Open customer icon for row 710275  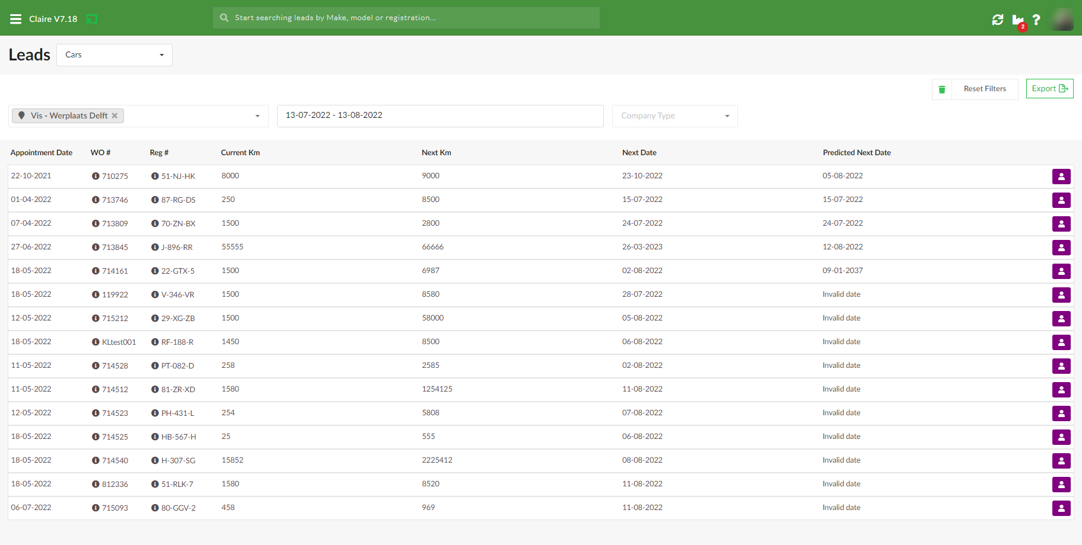(1061, 177)
